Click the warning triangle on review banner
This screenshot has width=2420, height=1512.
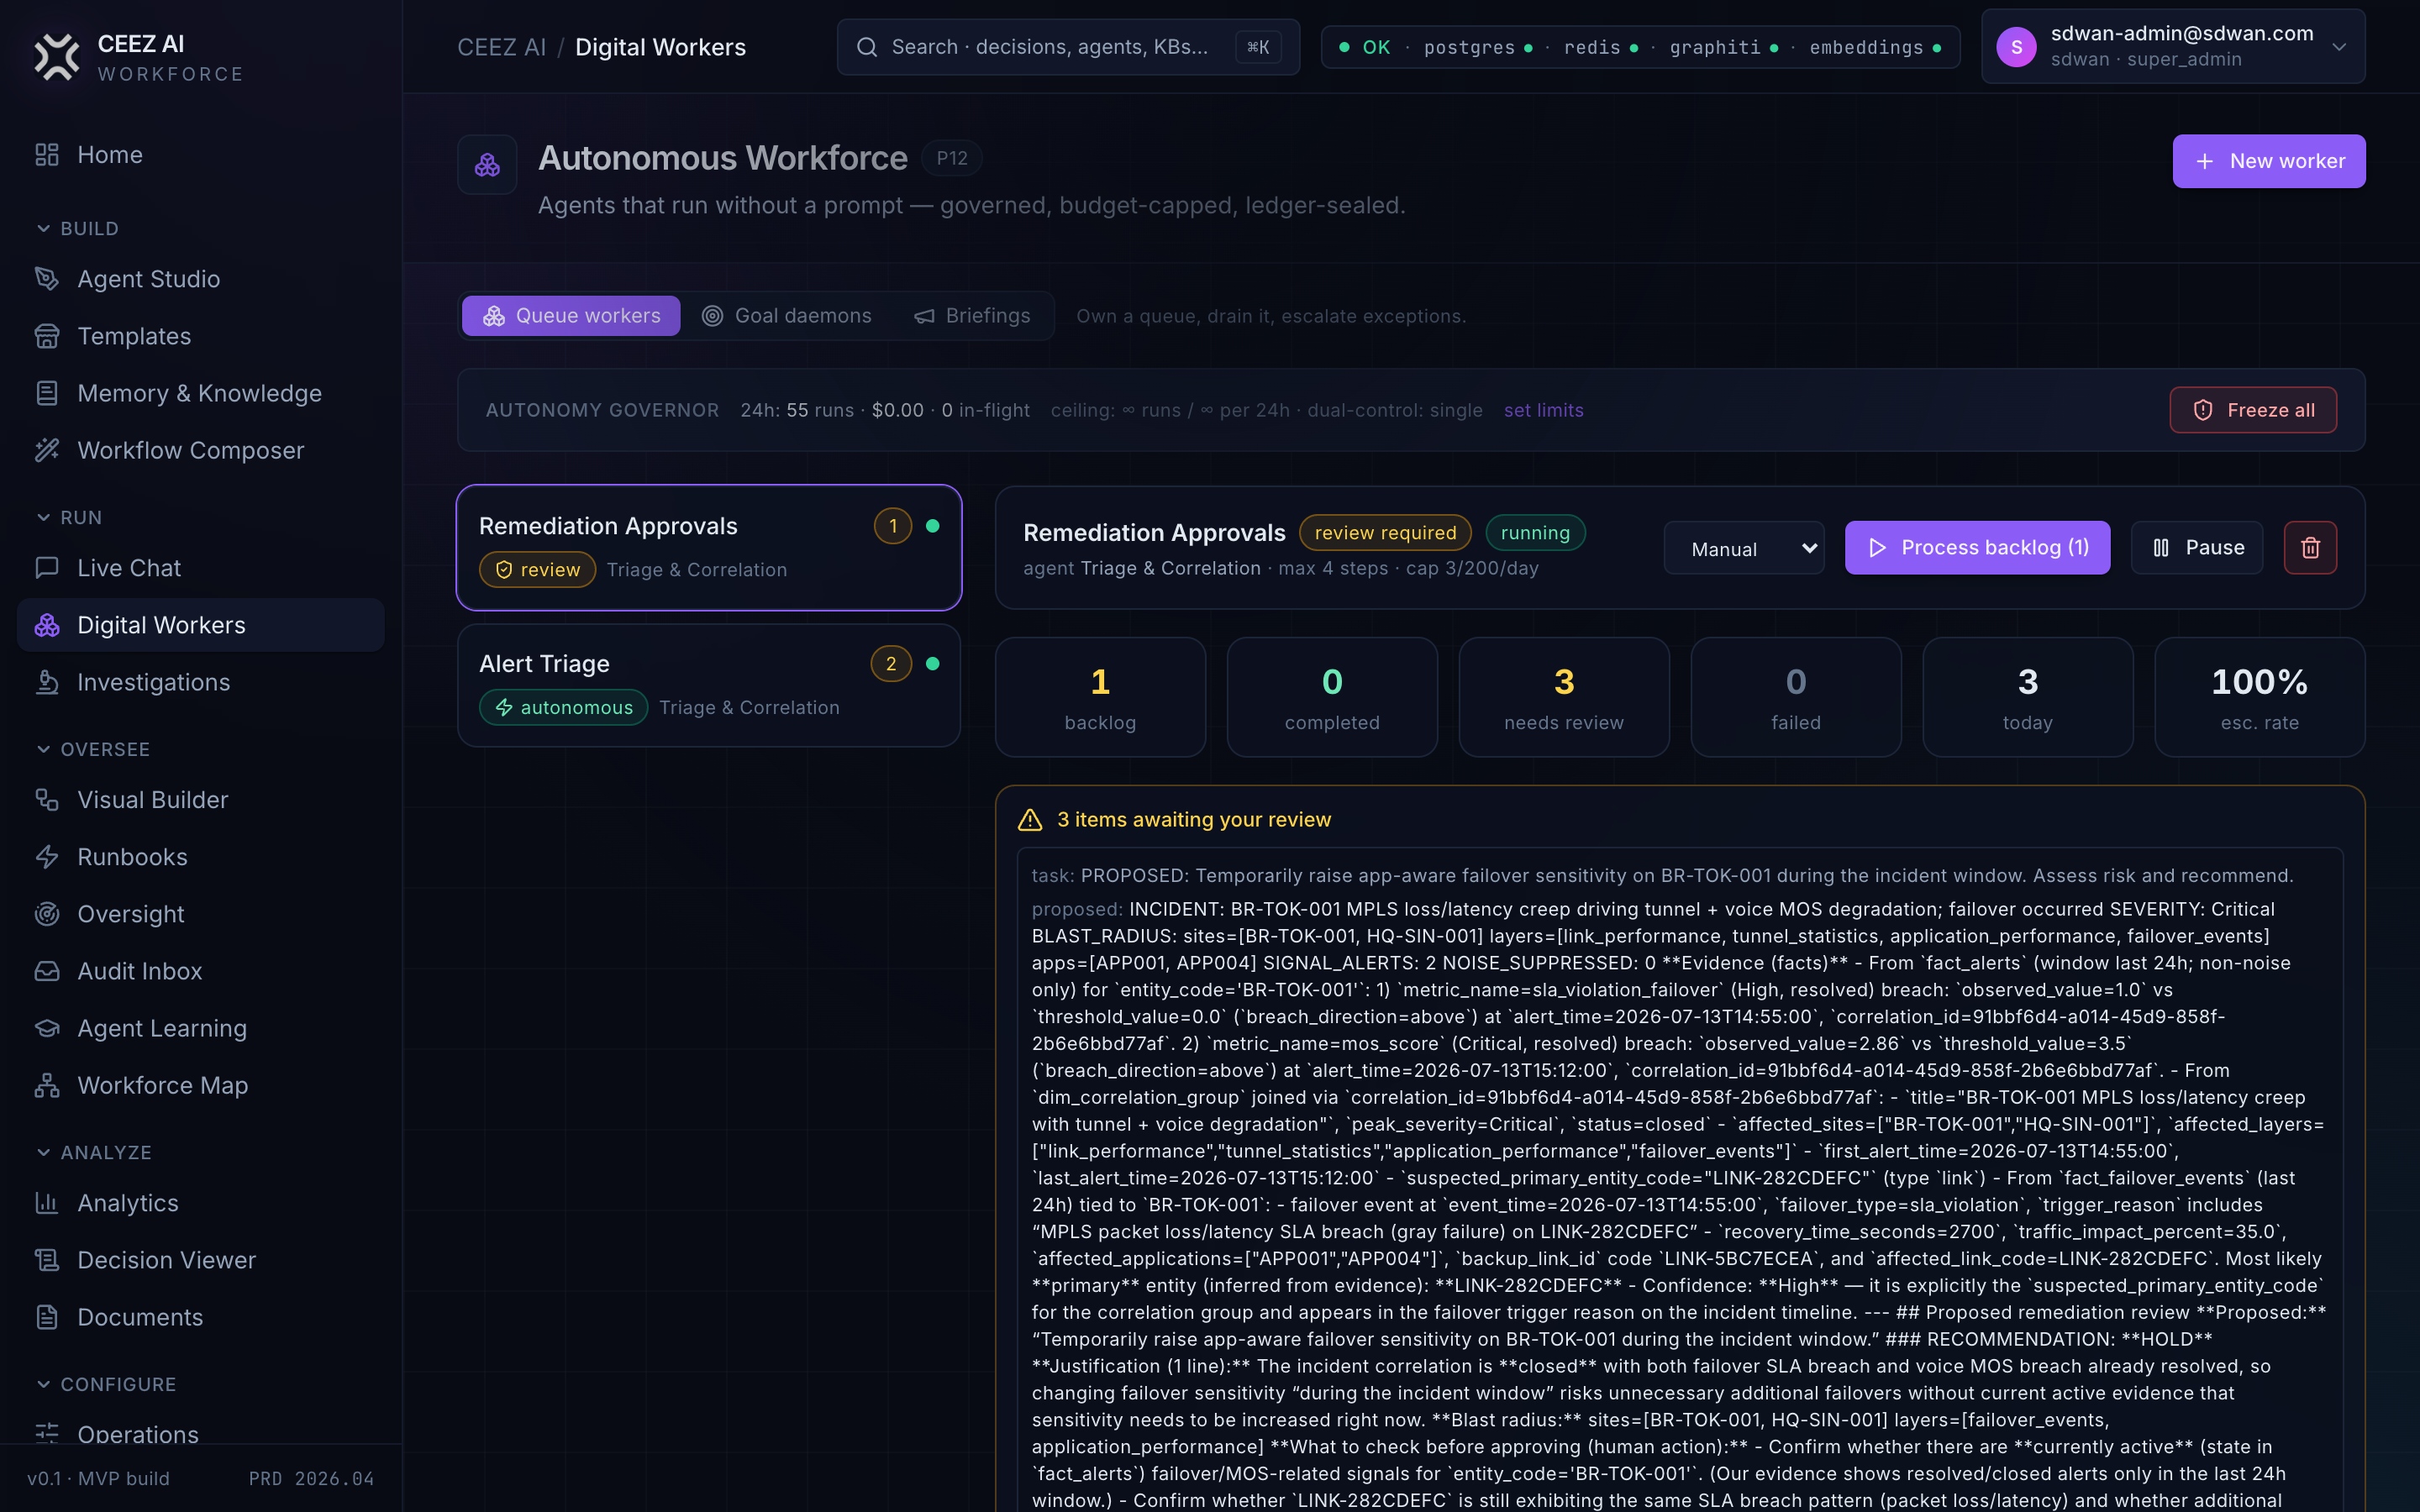[x=1030, y=820]
